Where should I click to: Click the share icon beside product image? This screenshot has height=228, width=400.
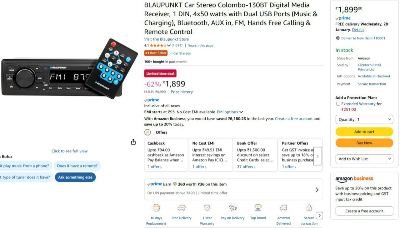[x=133, y=142]
